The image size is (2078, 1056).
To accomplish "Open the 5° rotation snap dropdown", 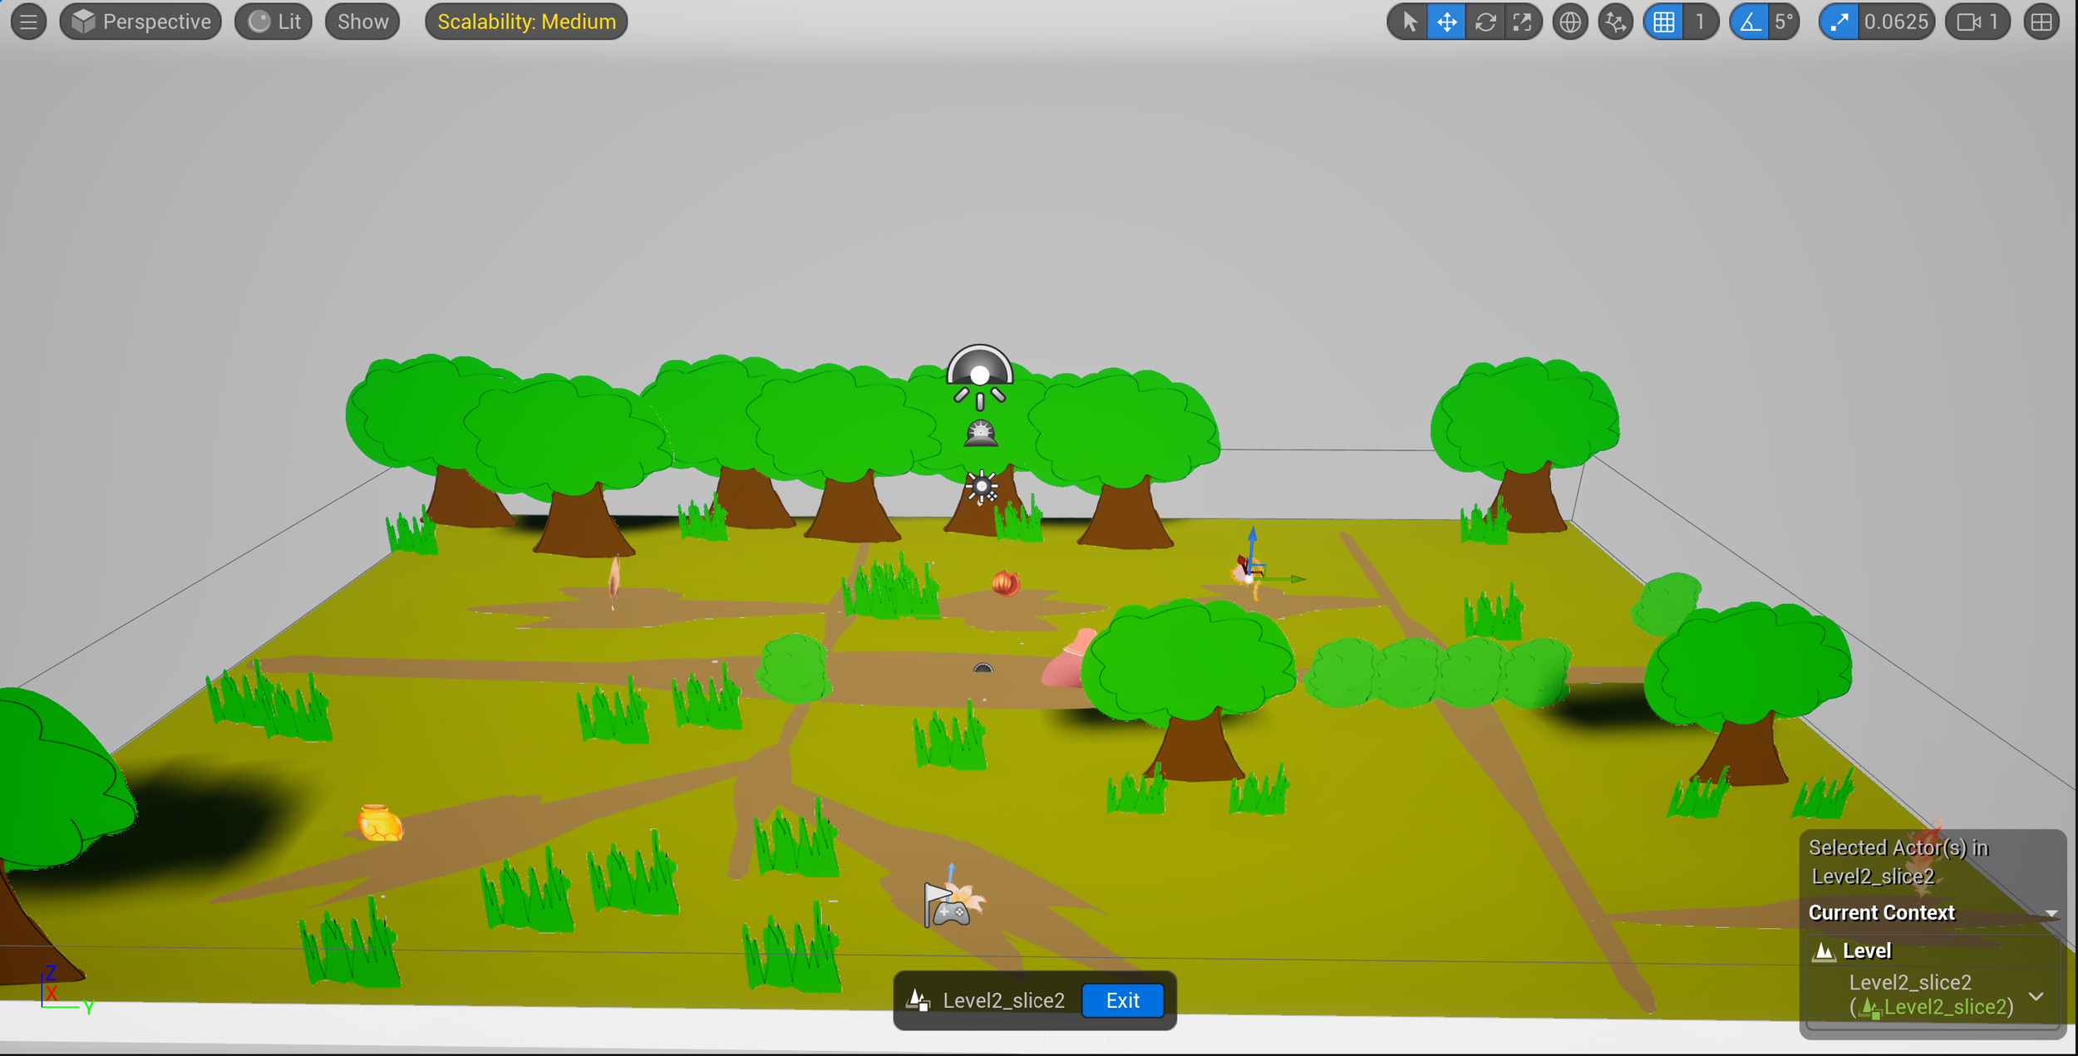I will pyautogui.click(x=1783, y=22).
